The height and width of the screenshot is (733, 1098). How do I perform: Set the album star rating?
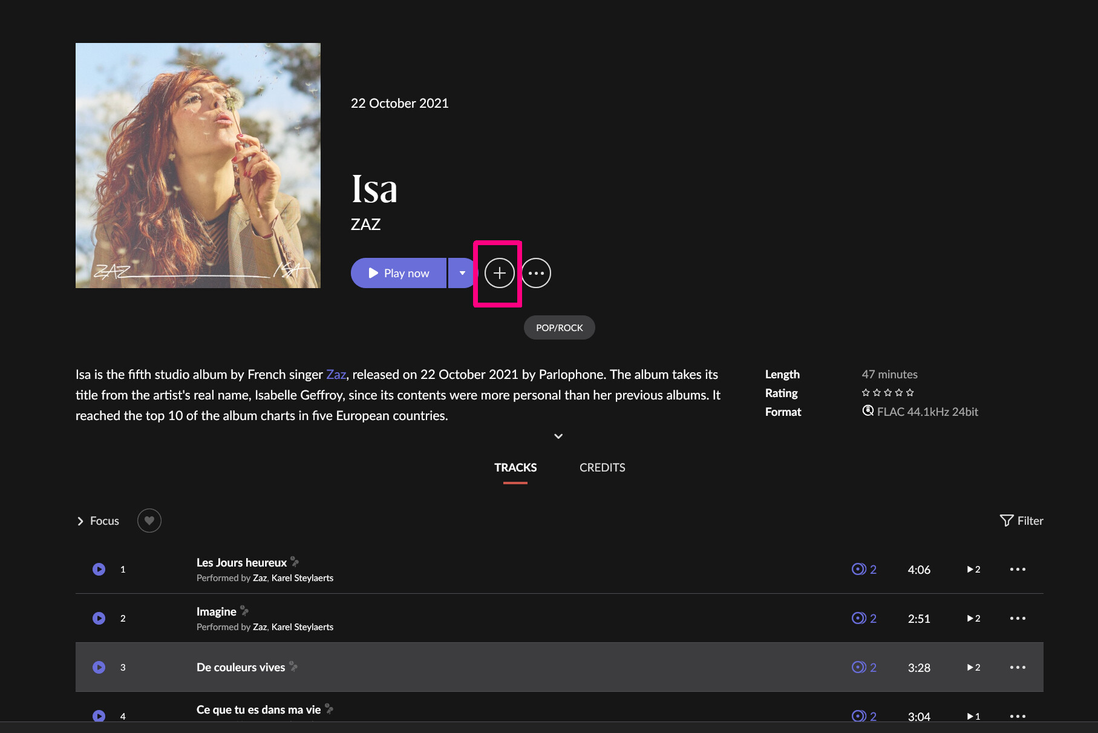[x=887, y=393]
